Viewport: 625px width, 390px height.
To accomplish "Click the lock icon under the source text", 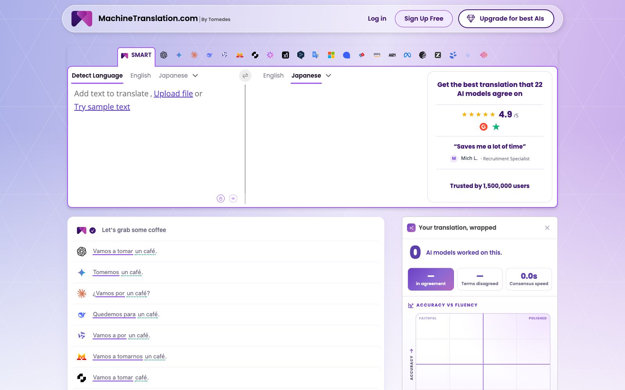I will (x=221, y=199).
